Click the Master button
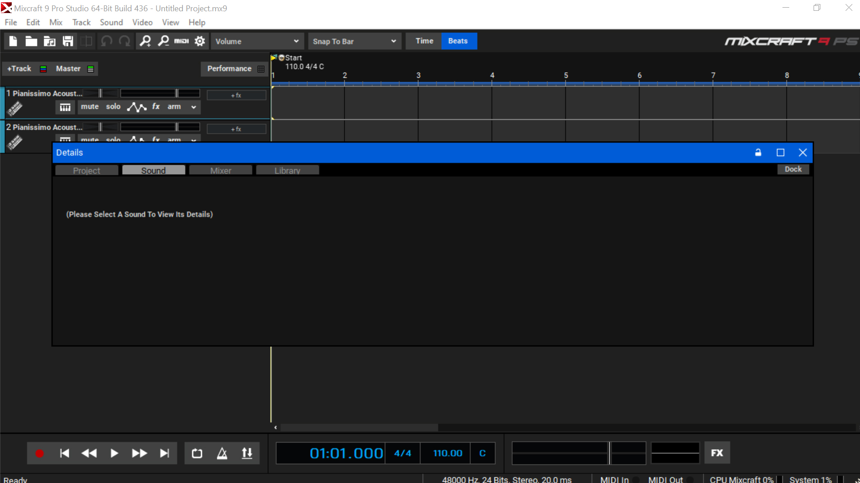The image size is (860, 483). pos(68,69)
